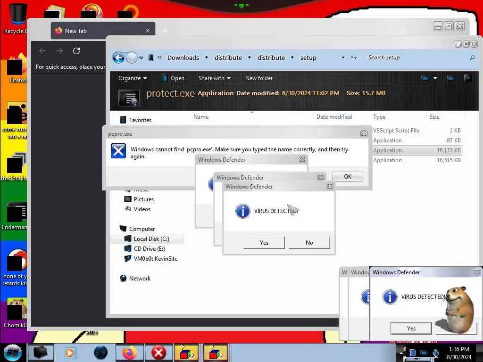Select Downloads in the address breadcrumb
The width and height of the screenshot is (483, 362).
183,58
